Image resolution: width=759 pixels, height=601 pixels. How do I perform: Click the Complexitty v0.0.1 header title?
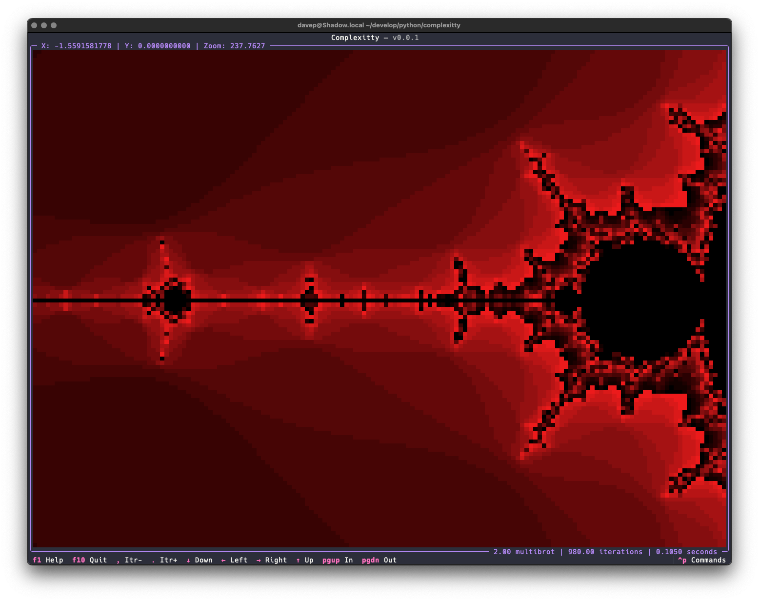(375, 38)
